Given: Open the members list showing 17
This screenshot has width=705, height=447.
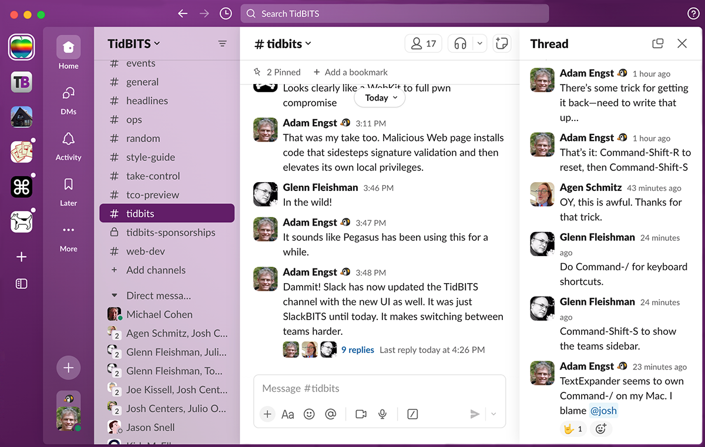Looking at the screenshot, I should [x=424, y=43].
